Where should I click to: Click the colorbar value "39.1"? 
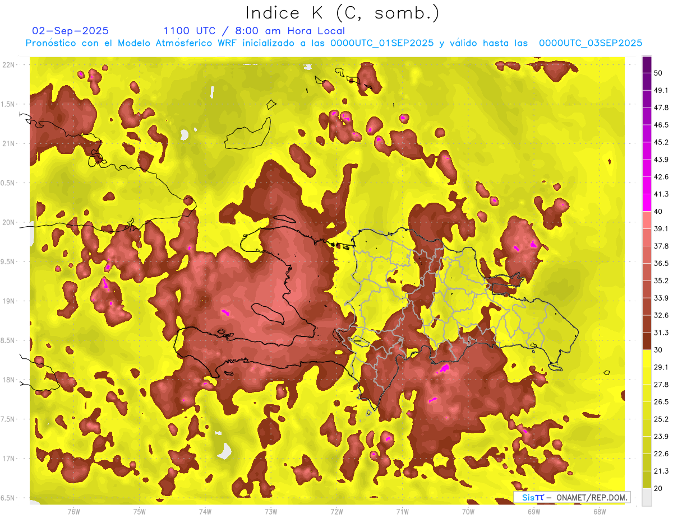tap(661, 228)
